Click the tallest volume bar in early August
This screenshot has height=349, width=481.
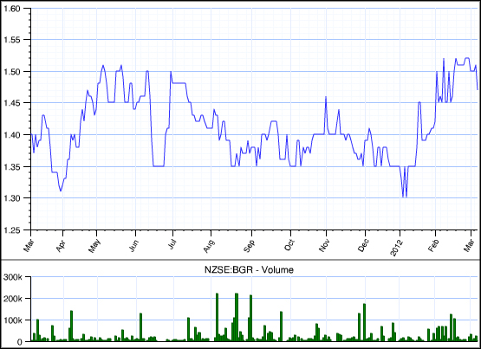point(217,317)
